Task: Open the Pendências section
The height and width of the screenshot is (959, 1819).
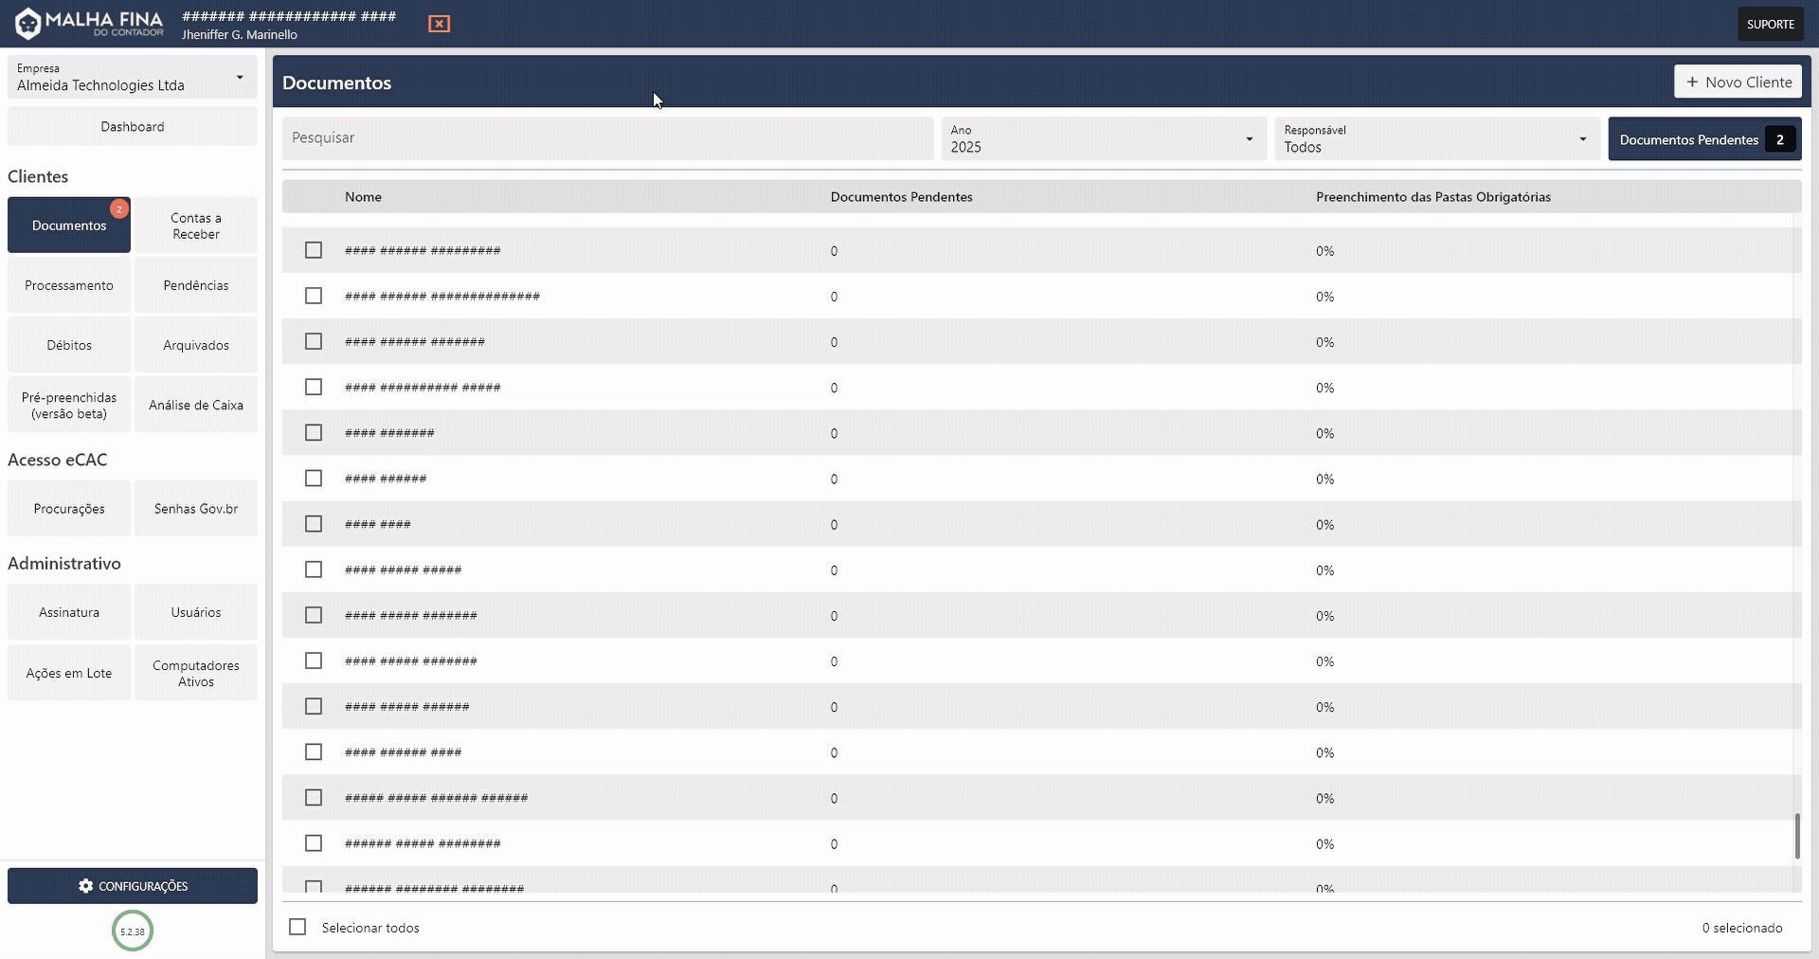Action: tap(195, 284)
